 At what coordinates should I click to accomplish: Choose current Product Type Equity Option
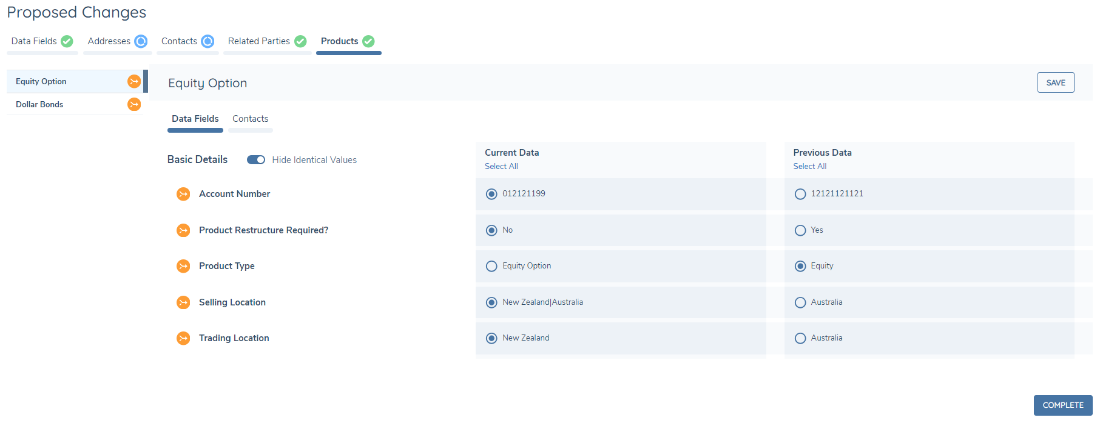[x=491, y=266]
